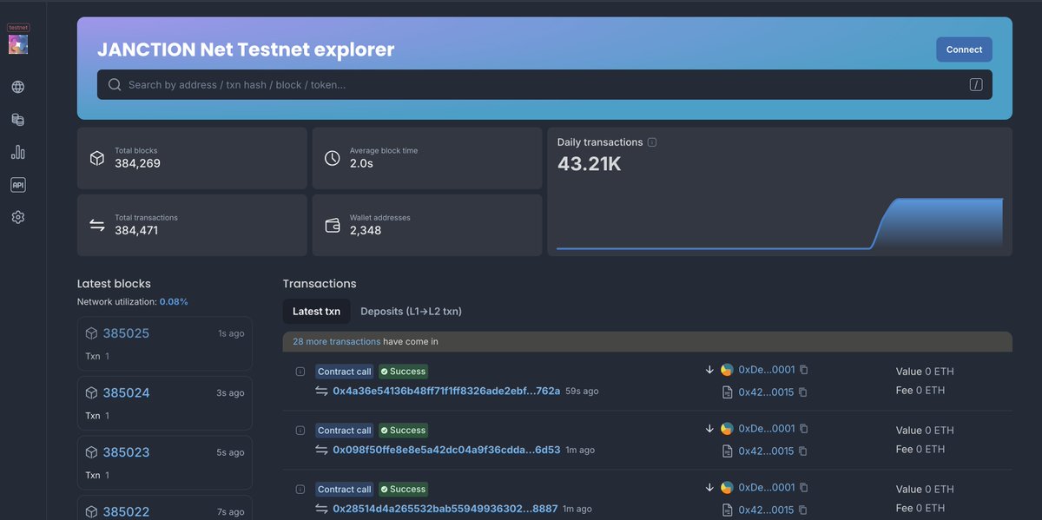1042x520 pixels.
Task: Open the Tokens coins sidebar icon
Action: pos(18,120)
